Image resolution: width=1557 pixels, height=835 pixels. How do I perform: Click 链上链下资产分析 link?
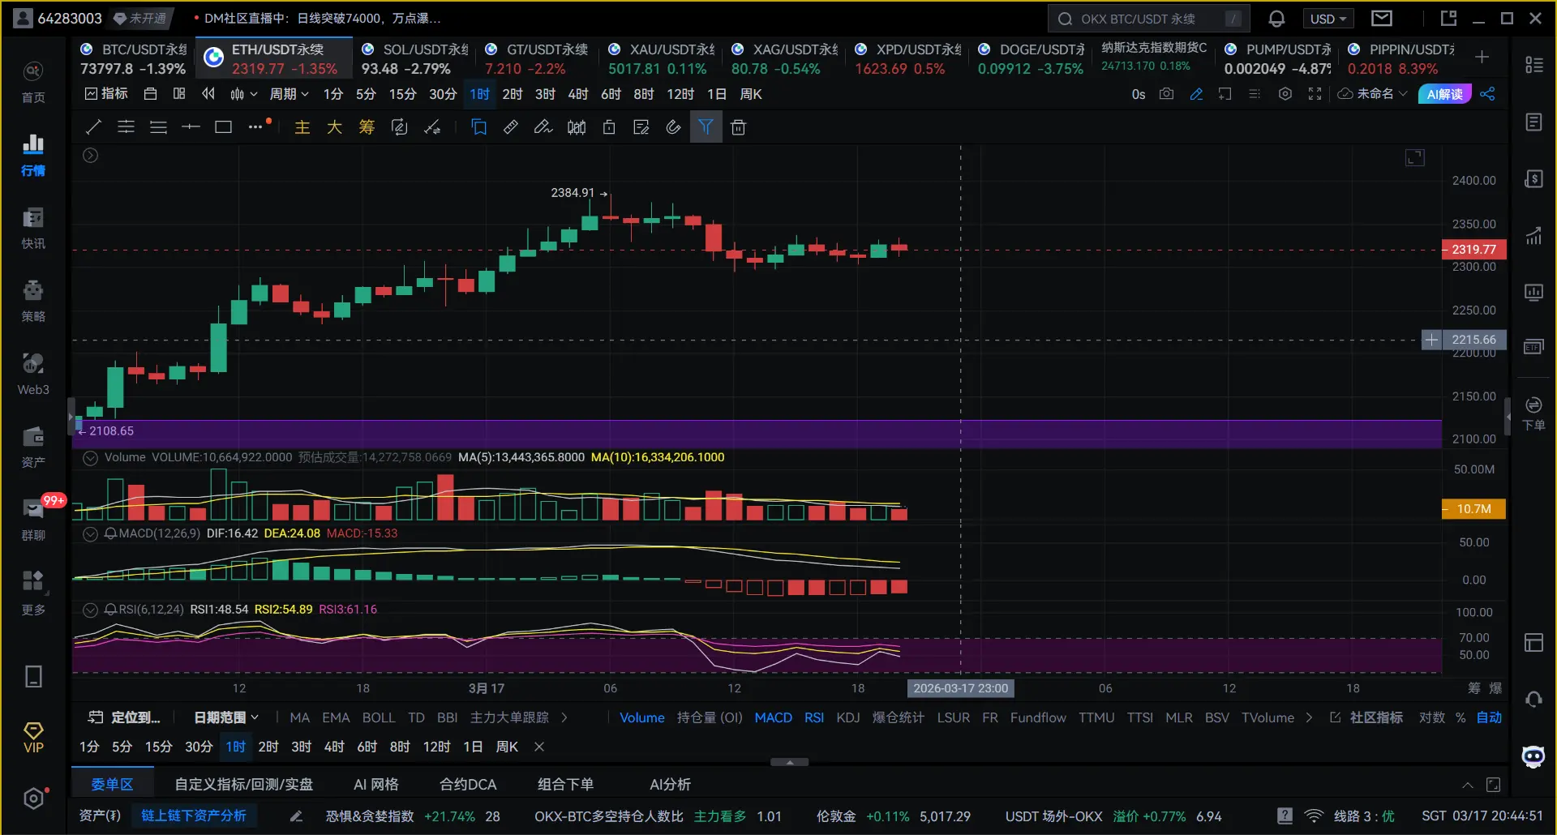tap(193, 816)
